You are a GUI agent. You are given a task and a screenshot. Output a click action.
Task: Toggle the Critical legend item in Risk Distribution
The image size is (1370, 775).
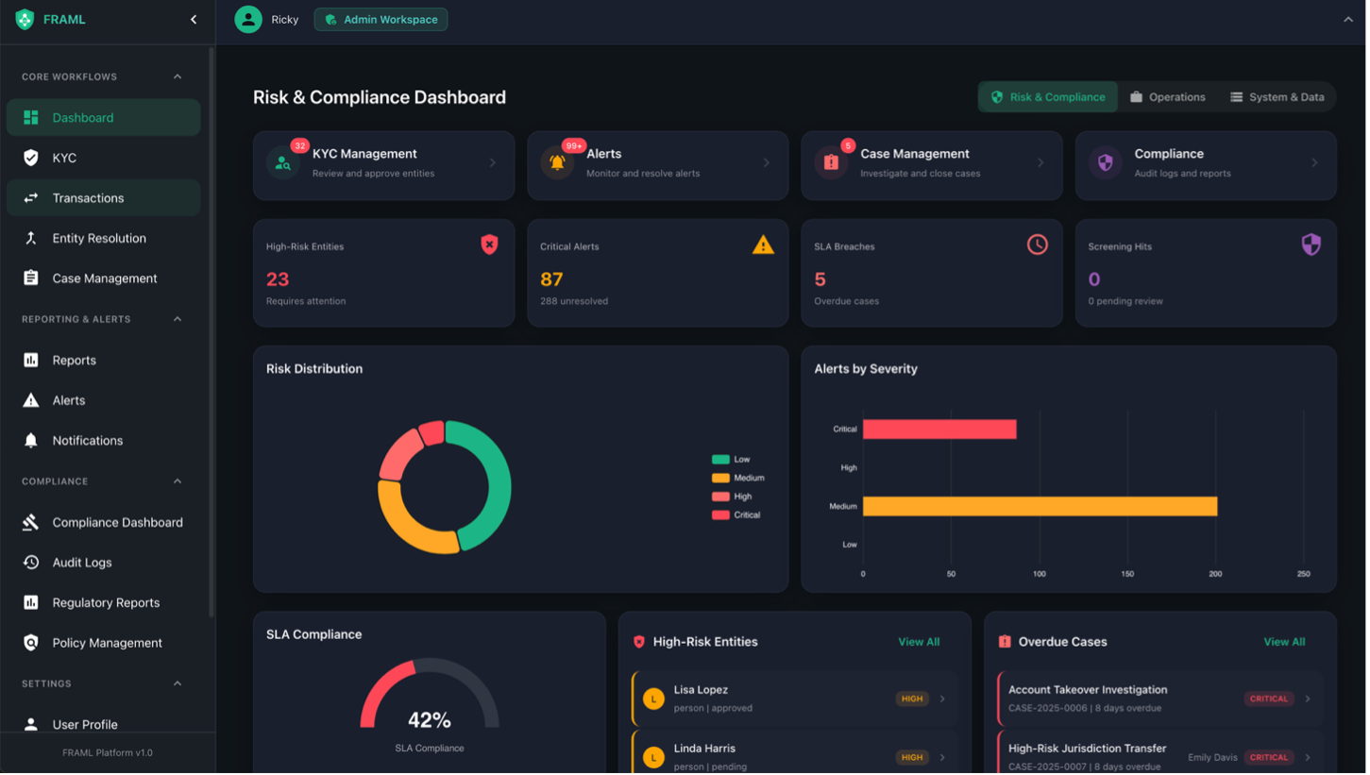[x=739, y=514]
